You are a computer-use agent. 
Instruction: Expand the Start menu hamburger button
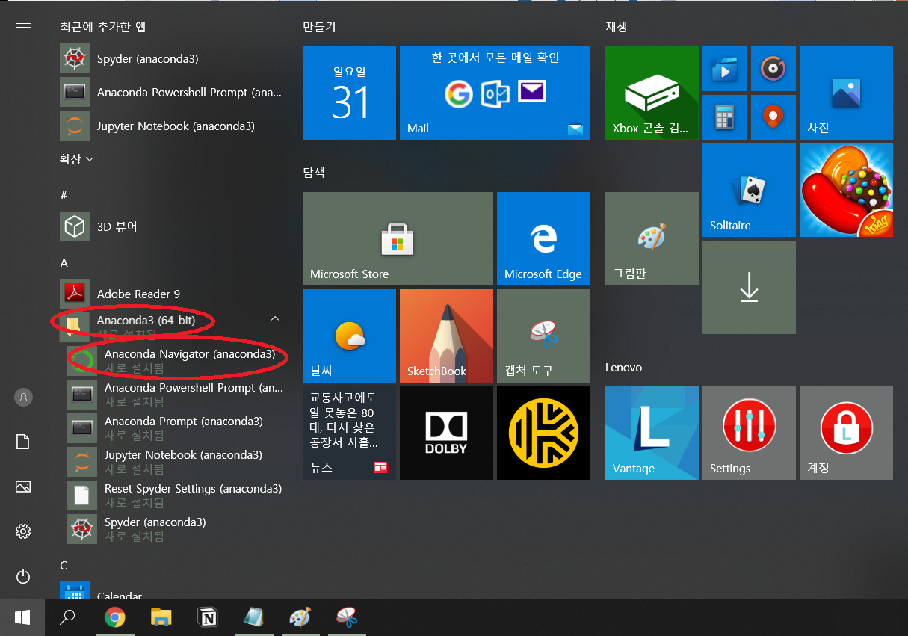tap(23, 27)
